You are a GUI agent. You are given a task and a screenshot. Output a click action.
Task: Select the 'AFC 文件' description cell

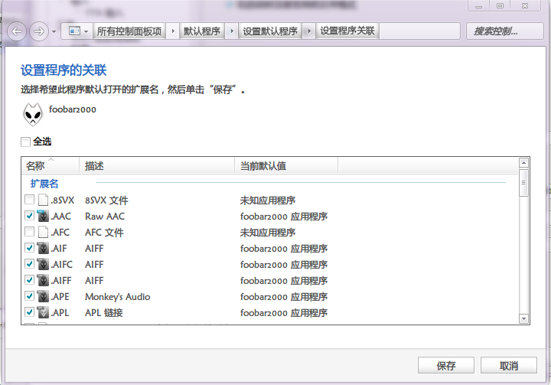click(x=104, y=233)
